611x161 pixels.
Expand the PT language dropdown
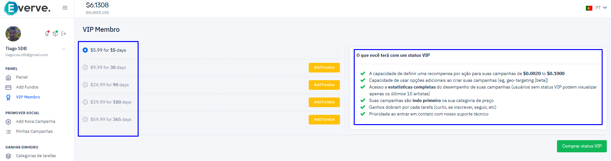(601, 8)
